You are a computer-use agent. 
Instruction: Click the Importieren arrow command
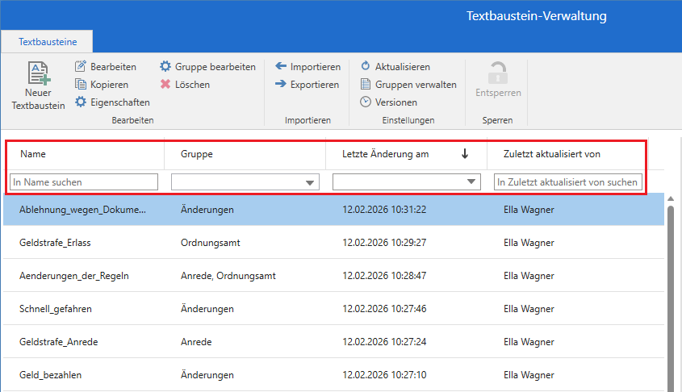pyautogui.click(x=308, y=67)
